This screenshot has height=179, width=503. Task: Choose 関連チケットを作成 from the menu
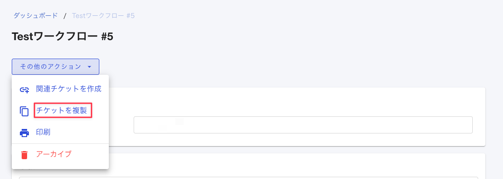coord(61,89)
